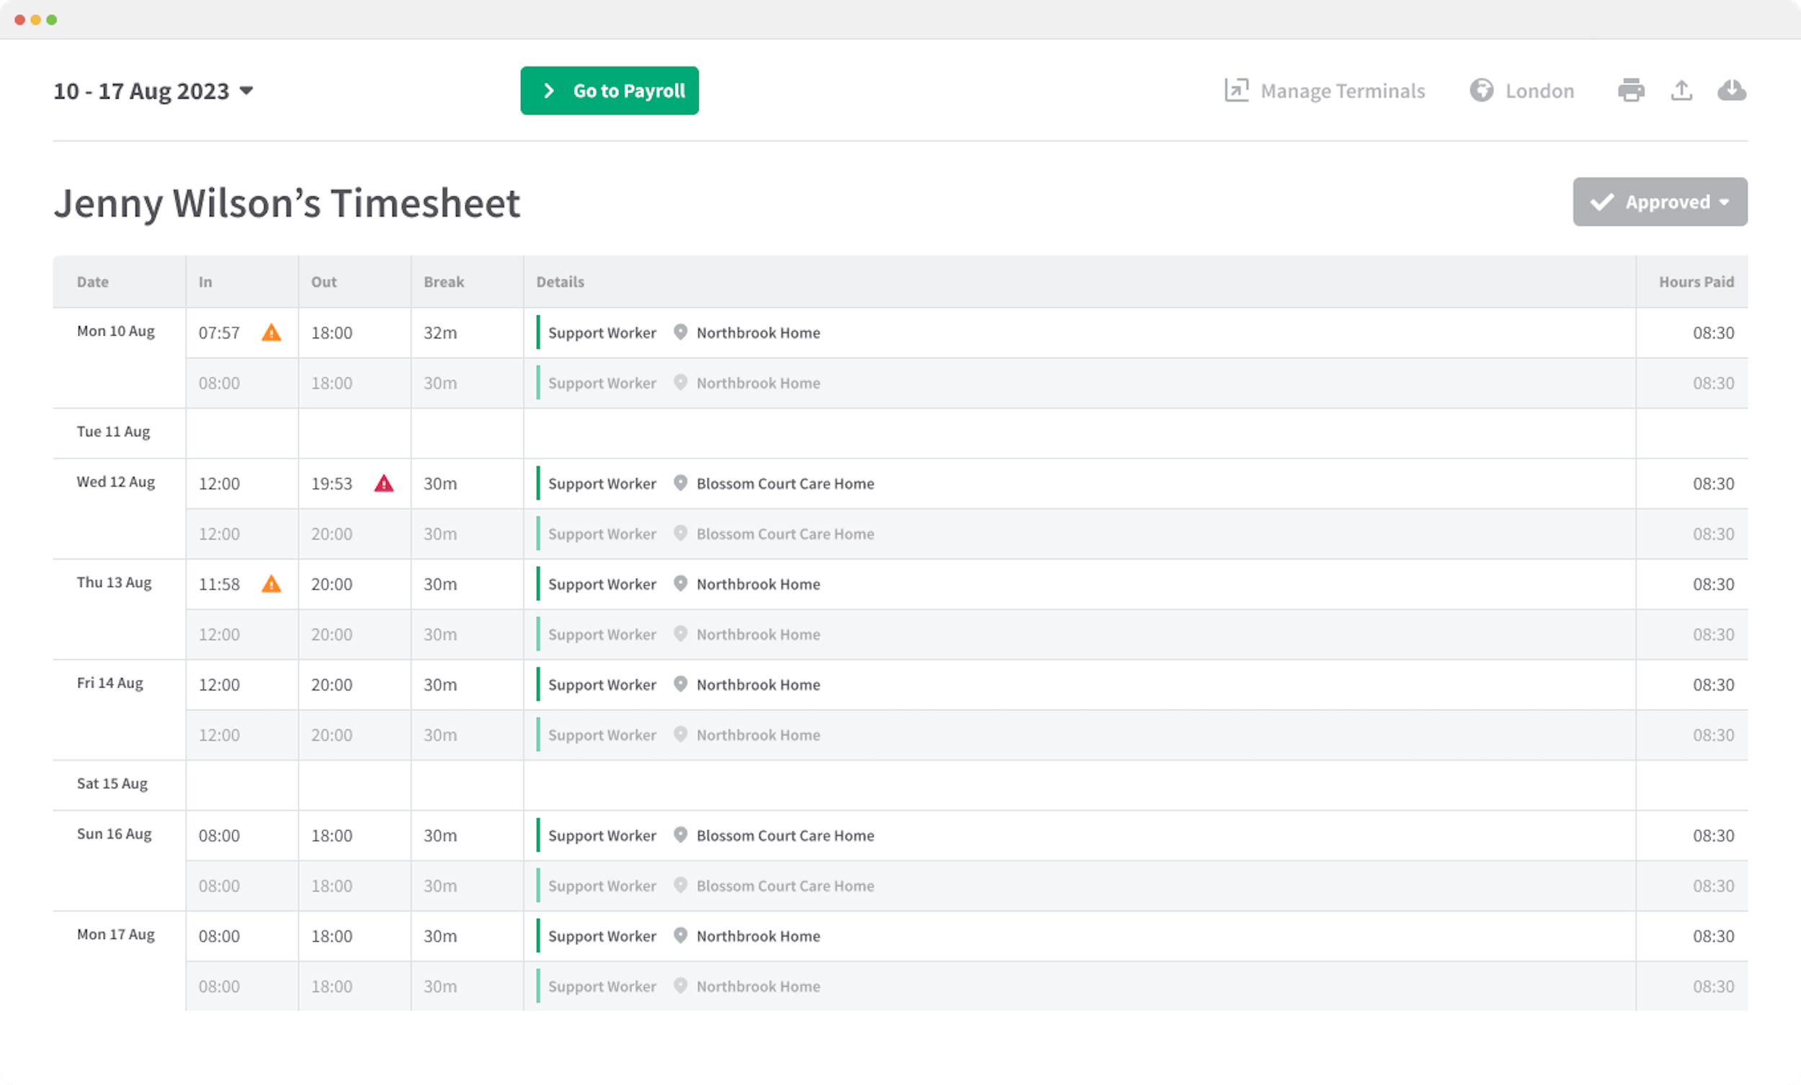Click the red alert icon on Wednesday's 19:53 clock-out
Image resolution: width=1801 pixels, height=1085 pixels.
pyautogui.click(x=384, y=483)
